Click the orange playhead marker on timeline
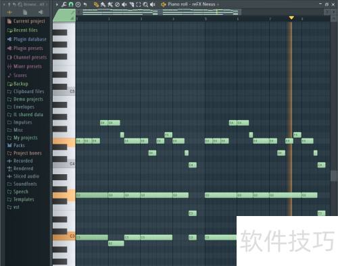338x266 pixels. (291, 18)
